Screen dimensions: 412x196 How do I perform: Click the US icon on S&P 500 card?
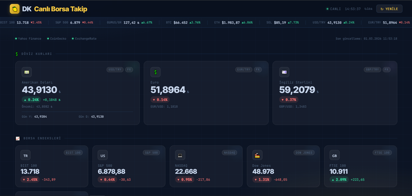click(x=103, y=155)
